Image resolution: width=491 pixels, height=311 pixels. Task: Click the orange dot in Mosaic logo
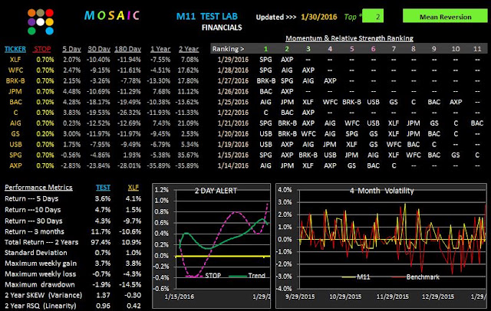pos(31,13)
